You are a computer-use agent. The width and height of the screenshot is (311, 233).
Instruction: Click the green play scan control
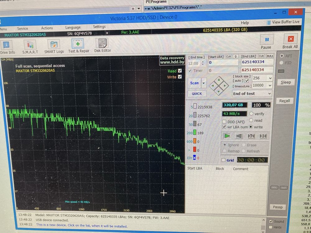coord(227,136)
